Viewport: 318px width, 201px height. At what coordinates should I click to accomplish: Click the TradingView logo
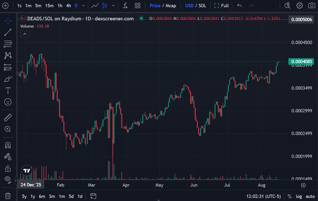[27, 171]
